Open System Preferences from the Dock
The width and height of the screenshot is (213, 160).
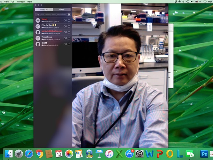click(139, 154)
